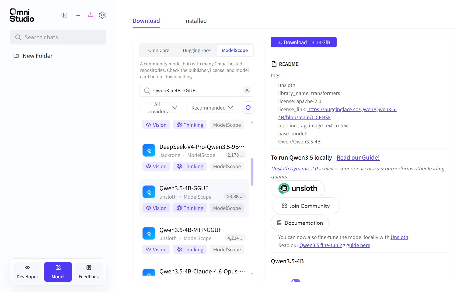Click ModelScope tag on Qwen3.5-4B-MTP-GGUF

coord(227,249)
